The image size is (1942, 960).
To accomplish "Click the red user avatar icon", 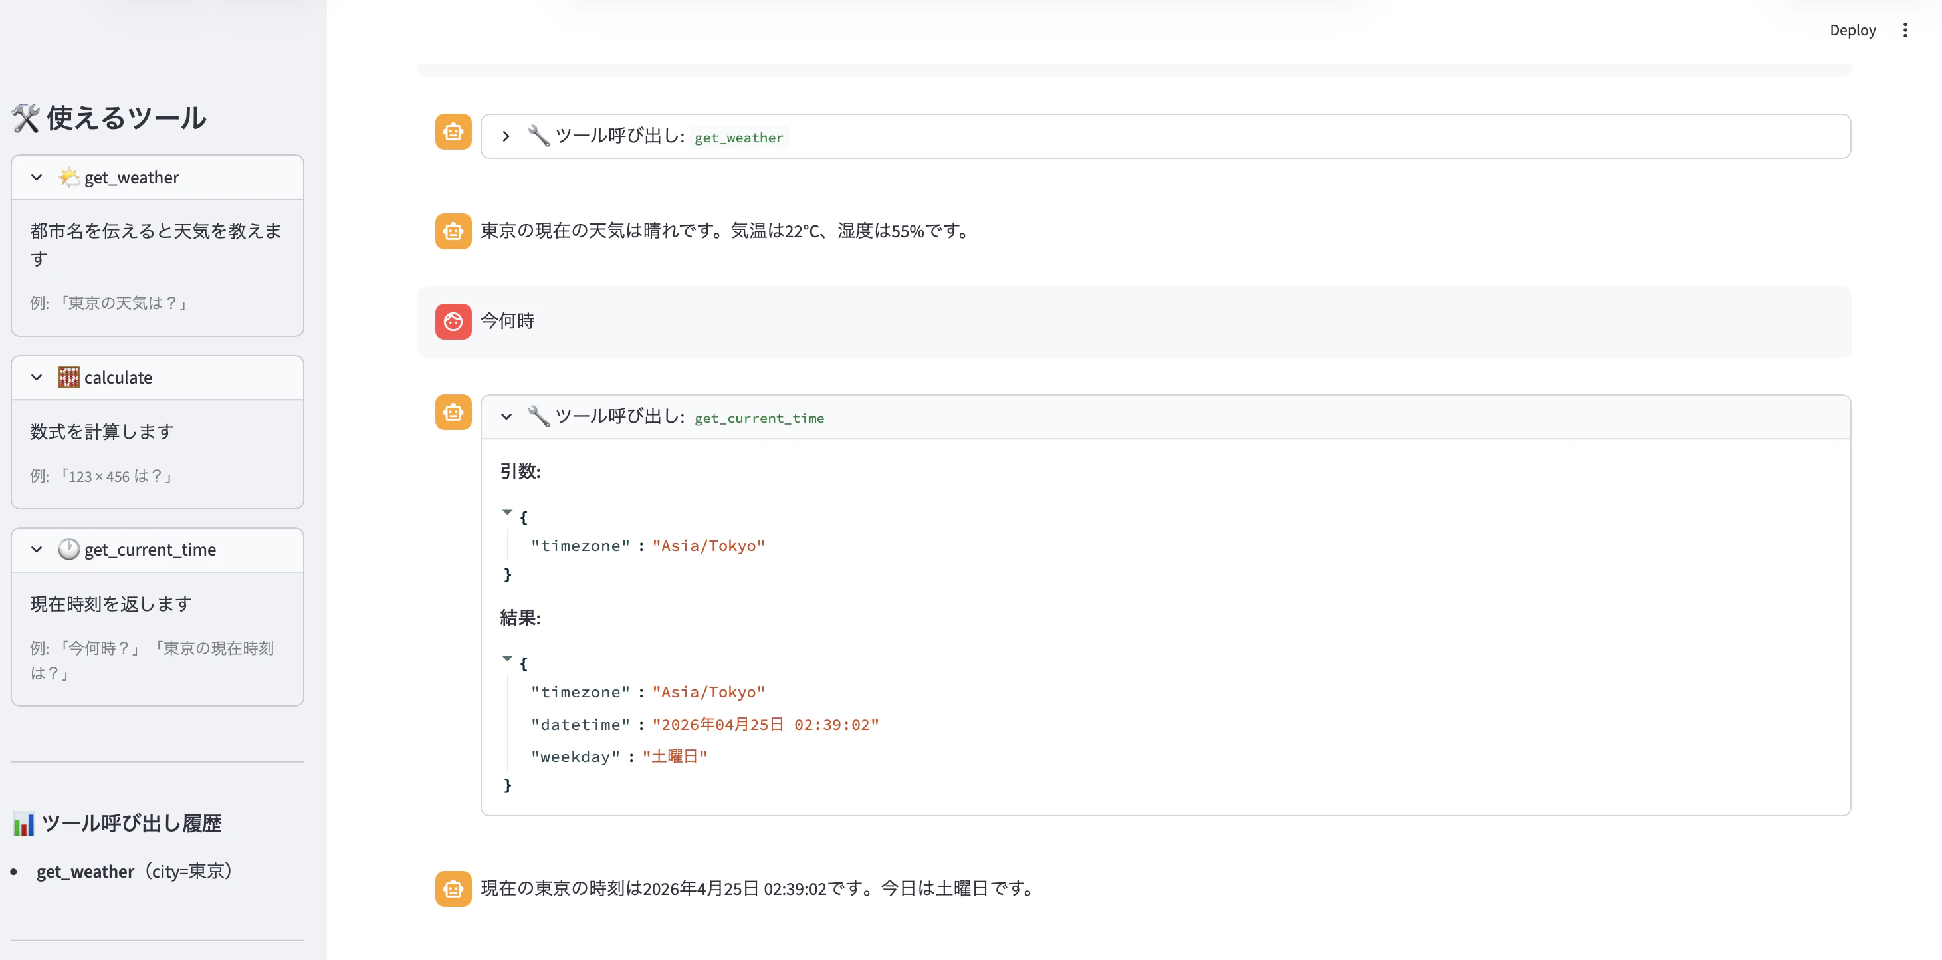I will pyautogui.click(x=453, y=322).
